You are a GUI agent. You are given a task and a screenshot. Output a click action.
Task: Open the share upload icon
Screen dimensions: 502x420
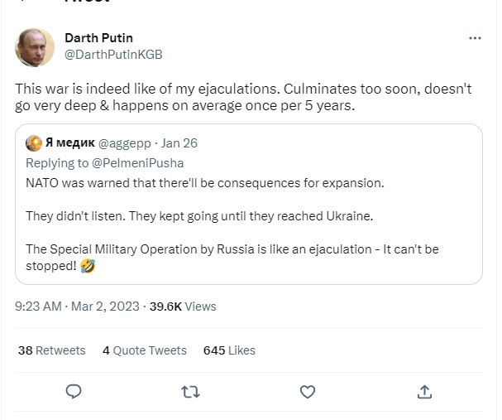424,392
